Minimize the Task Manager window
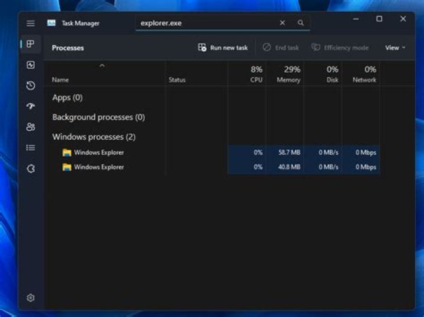The height and width of the screenshot is (317, 424). [356, 19]
